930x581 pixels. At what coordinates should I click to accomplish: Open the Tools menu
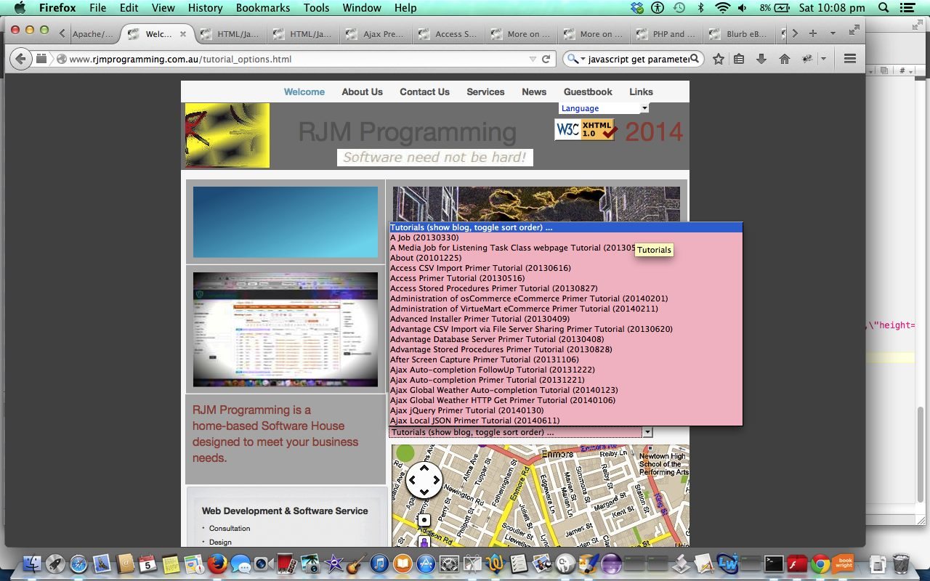pos(317,8)
